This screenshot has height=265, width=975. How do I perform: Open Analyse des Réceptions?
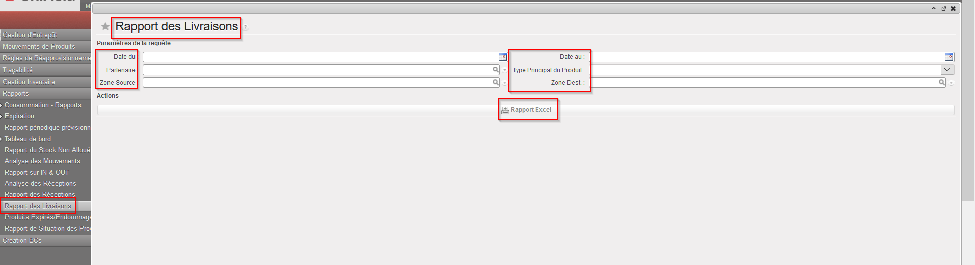[40, 183]
